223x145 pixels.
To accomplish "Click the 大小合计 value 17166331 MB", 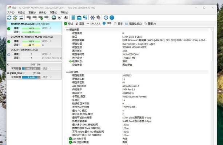I will [x=129, y=58].
